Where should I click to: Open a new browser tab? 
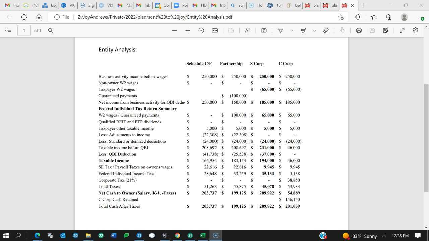tap(364, 5)
